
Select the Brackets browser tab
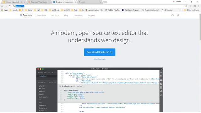(x=64, y=2)
